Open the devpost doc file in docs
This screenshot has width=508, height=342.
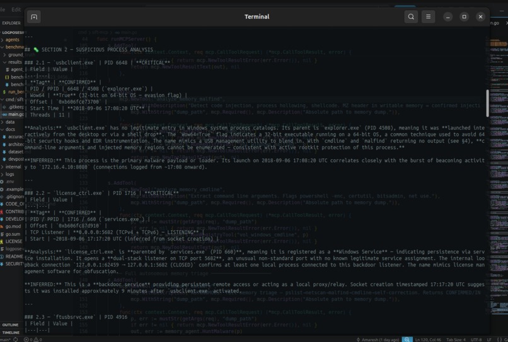[x=15, y=159]
